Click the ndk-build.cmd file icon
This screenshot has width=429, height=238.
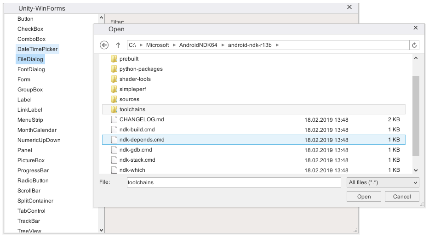(x=114, y=130)
